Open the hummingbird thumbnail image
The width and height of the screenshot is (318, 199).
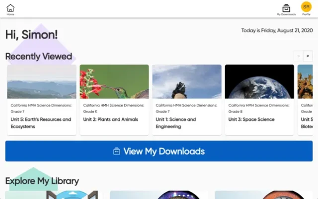point(114,82)
